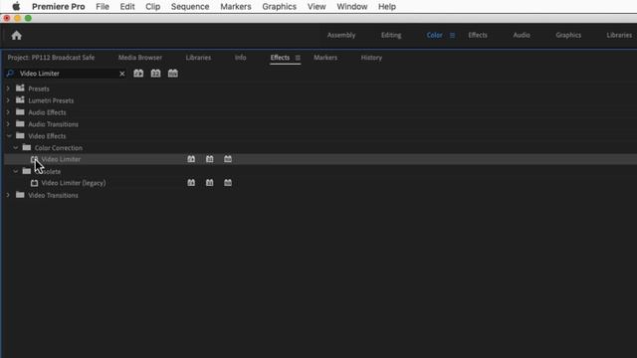Open the Markers menu in menu bar

click(x=236, y=7)
